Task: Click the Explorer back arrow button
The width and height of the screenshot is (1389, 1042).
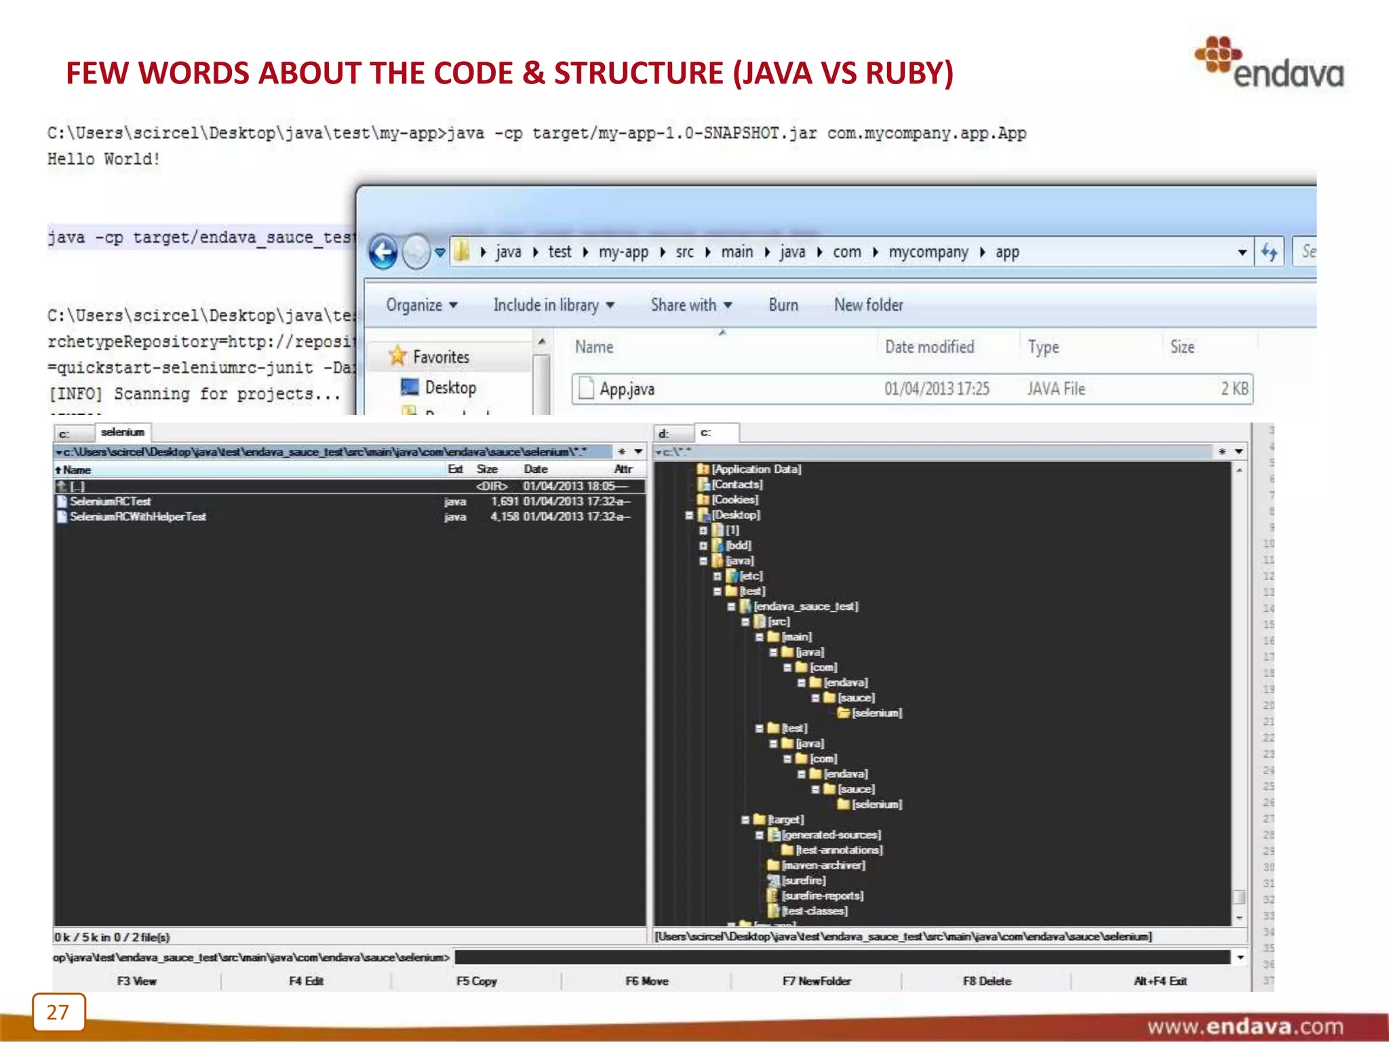Action: pyautogui.click(x=383, y=252)
